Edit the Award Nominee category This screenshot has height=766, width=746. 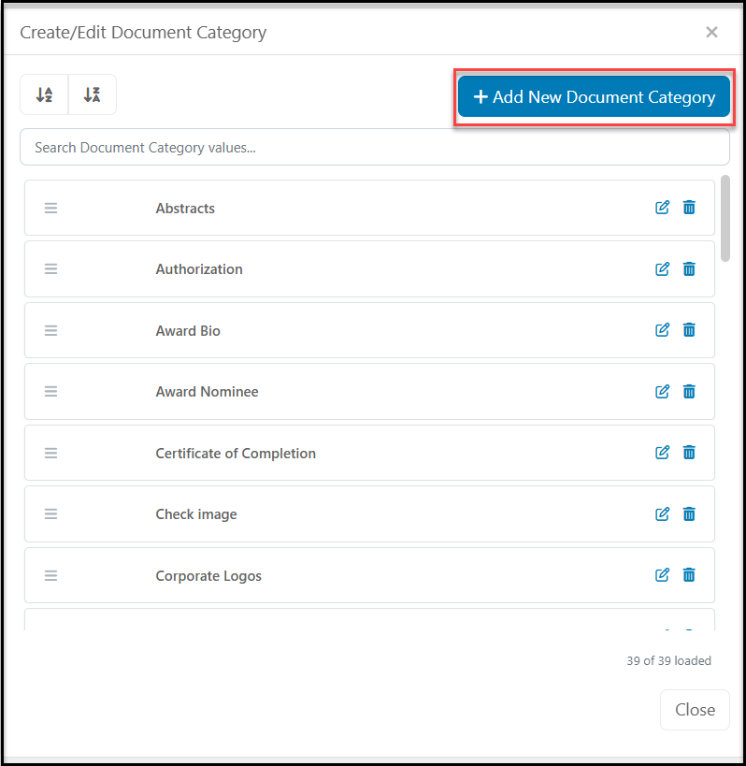662,391
